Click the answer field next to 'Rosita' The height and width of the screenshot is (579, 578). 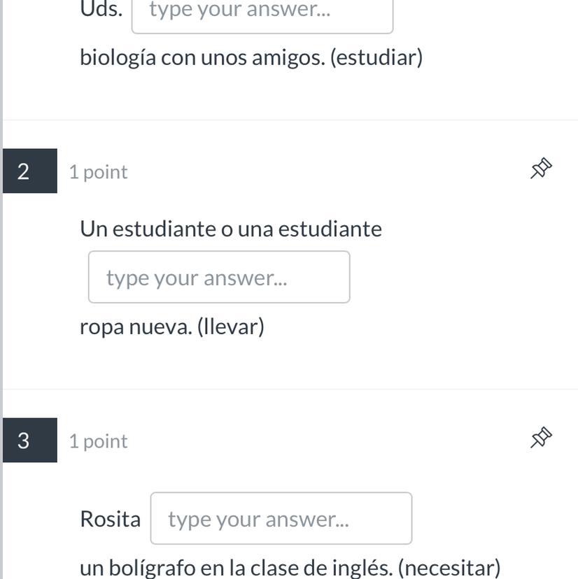[281, 519]
